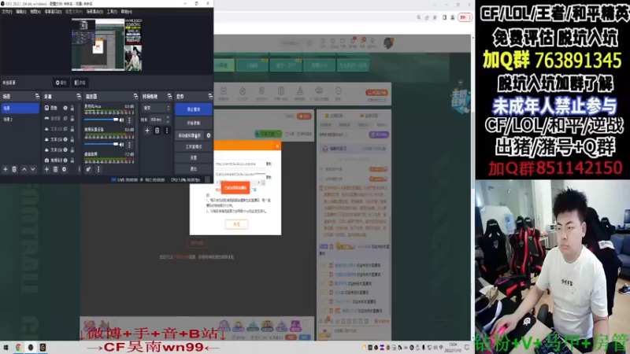Click bottom Exit button in OBS Controls

click(x=193, y=168)
